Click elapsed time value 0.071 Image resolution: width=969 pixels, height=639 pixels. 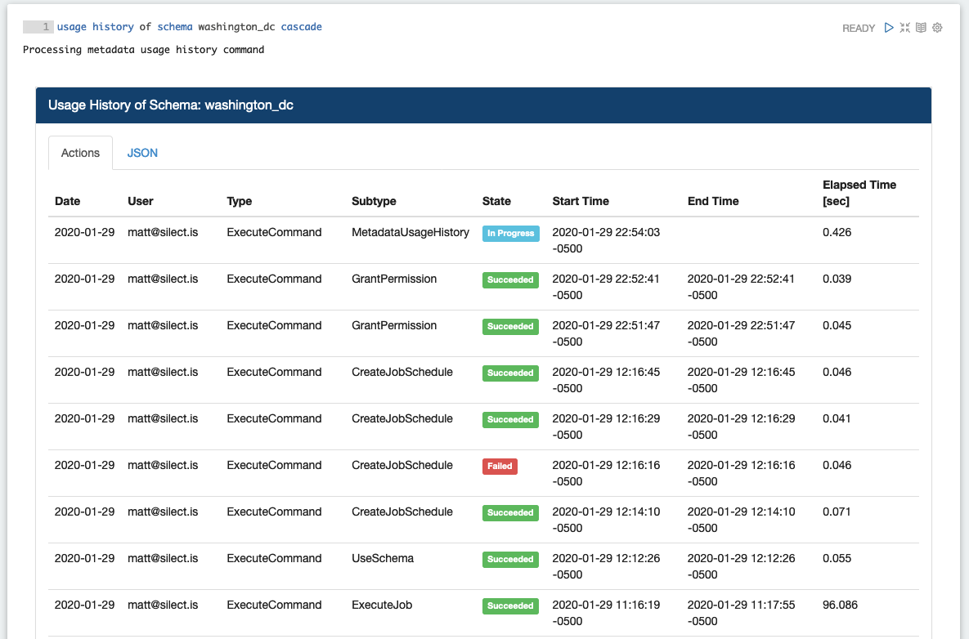point(837,512)
